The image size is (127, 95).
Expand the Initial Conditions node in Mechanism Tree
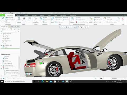(x=2, y=65)
